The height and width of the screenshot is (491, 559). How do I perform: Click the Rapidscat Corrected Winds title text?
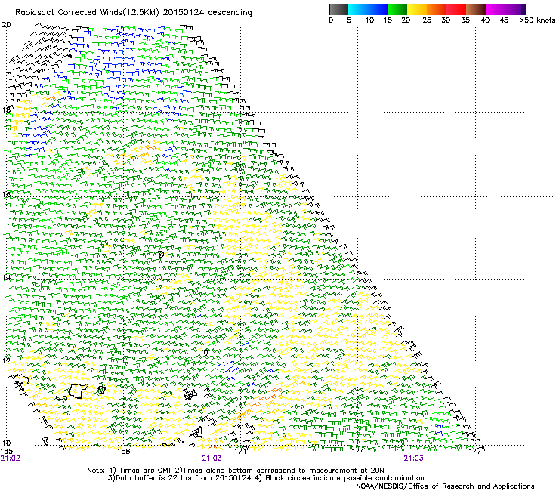(x=134, y=12)
